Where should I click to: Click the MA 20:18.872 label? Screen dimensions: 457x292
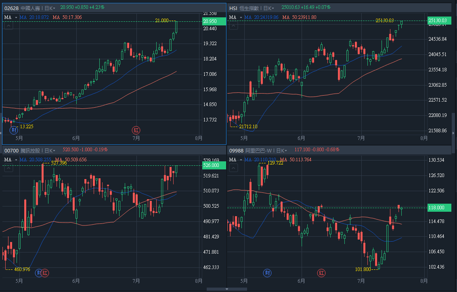click(34, 17)
